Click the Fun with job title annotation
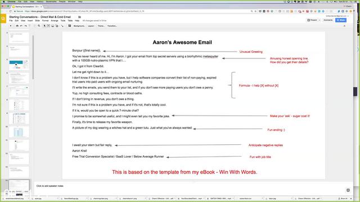Viewport: 360px width, 202px height. [260, 157]
